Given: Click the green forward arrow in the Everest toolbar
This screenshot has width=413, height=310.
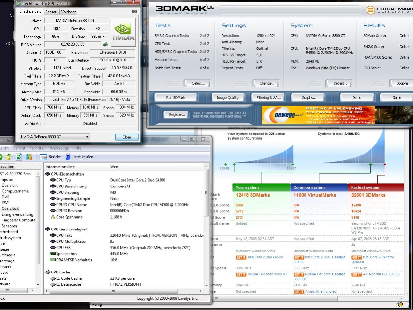Looking at the screenshot, I should click(1, 157).
